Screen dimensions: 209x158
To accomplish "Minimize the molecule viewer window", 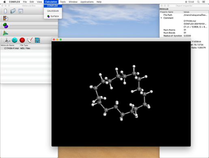I will [57, 39].
